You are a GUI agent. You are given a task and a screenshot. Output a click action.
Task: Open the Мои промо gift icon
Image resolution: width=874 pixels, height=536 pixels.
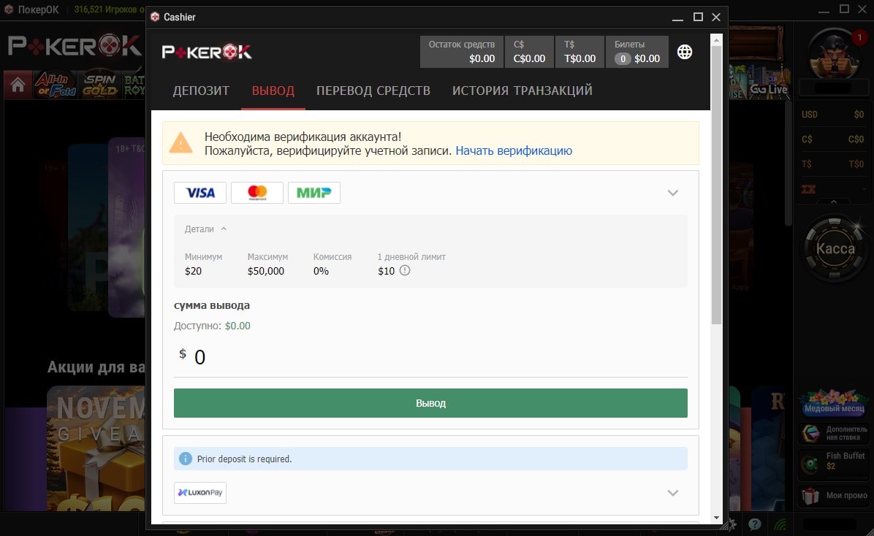[x=834, y=495]
